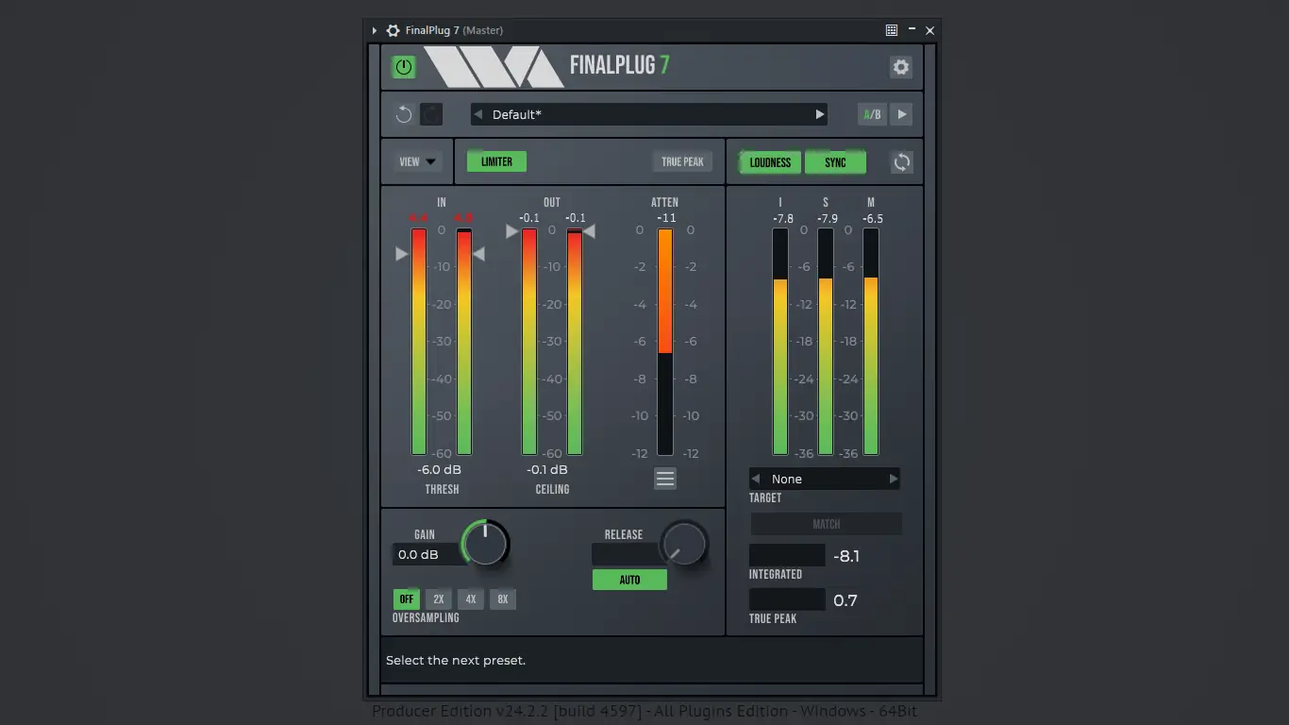Click the integrated I meter reading -7.8
This screenshot has width=1289, height=725.
click(x=782, y=219)
